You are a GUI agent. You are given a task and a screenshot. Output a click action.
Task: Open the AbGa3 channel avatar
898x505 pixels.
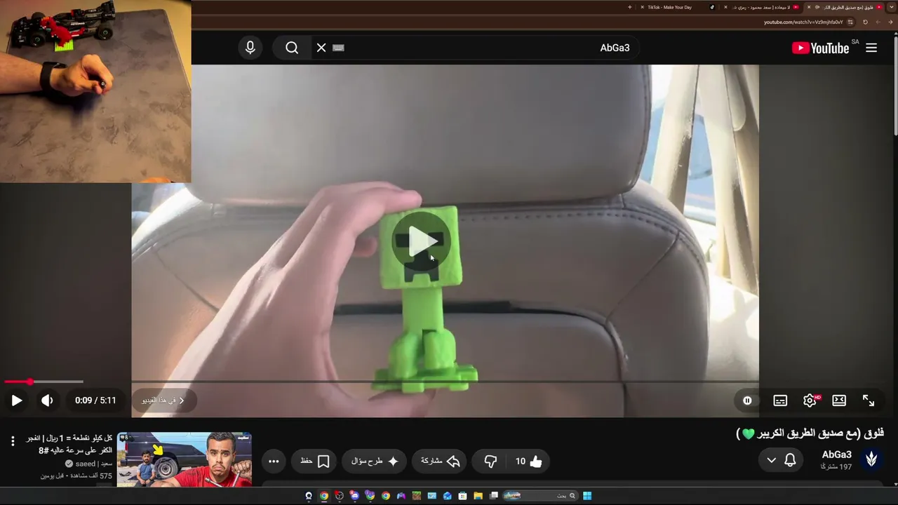(x=871, y=459)
